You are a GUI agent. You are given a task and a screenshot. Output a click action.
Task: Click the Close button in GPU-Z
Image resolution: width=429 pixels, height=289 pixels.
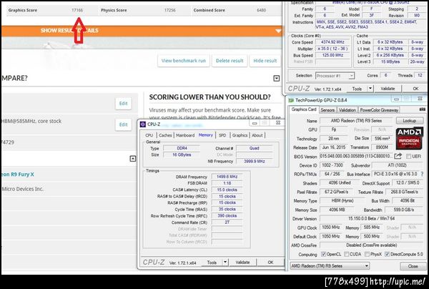coord(413,266)
